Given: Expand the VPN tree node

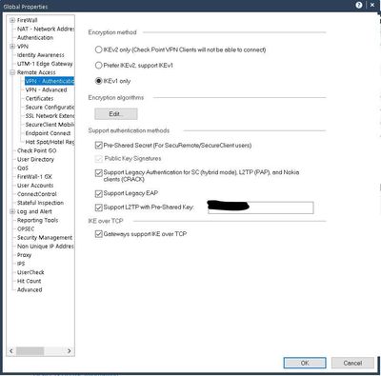Looking at the screenshot, I should point(12,47).
